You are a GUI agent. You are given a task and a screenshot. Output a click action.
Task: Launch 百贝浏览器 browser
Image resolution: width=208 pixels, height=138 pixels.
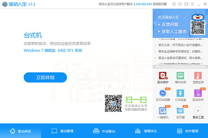click(163, 95)
